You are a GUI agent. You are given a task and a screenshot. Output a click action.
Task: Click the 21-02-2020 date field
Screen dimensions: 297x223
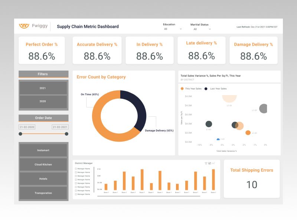pos(27,126)
